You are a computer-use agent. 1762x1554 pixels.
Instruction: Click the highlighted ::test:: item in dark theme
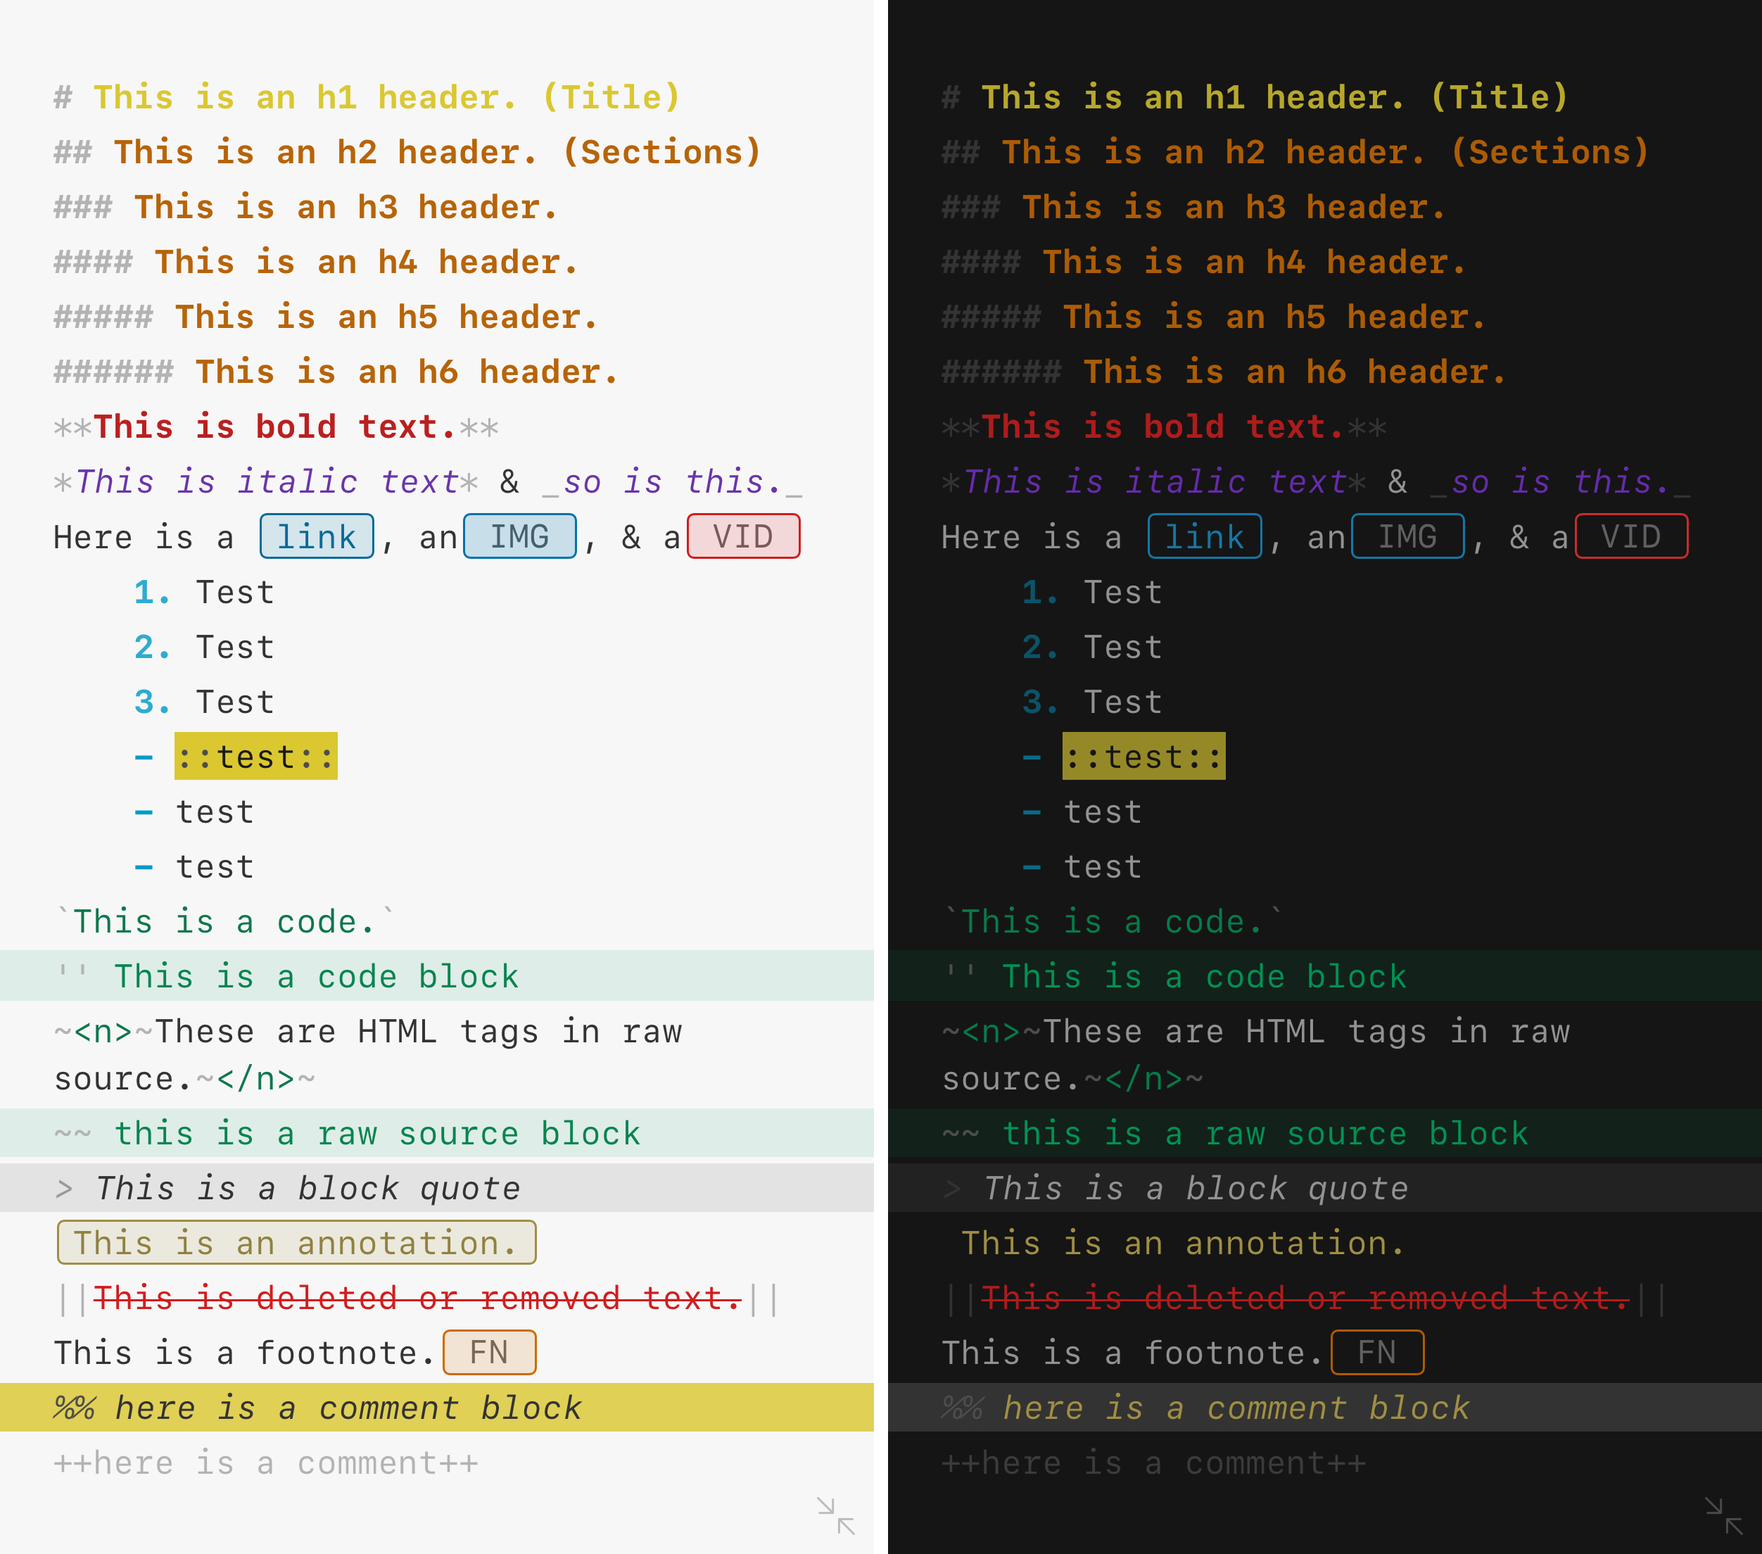(x=1144, y=757)
